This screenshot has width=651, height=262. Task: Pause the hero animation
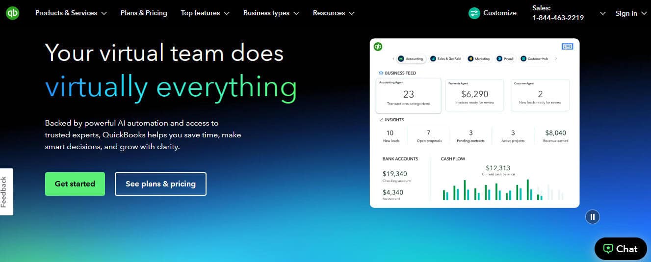tap(592, 217)
